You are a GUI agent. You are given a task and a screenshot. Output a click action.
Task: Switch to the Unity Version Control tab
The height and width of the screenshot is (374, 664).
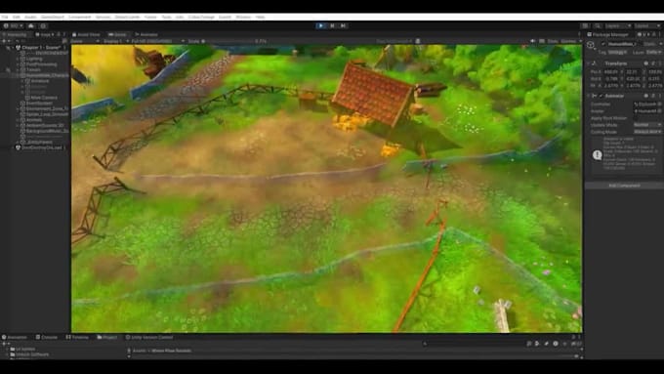149,337
